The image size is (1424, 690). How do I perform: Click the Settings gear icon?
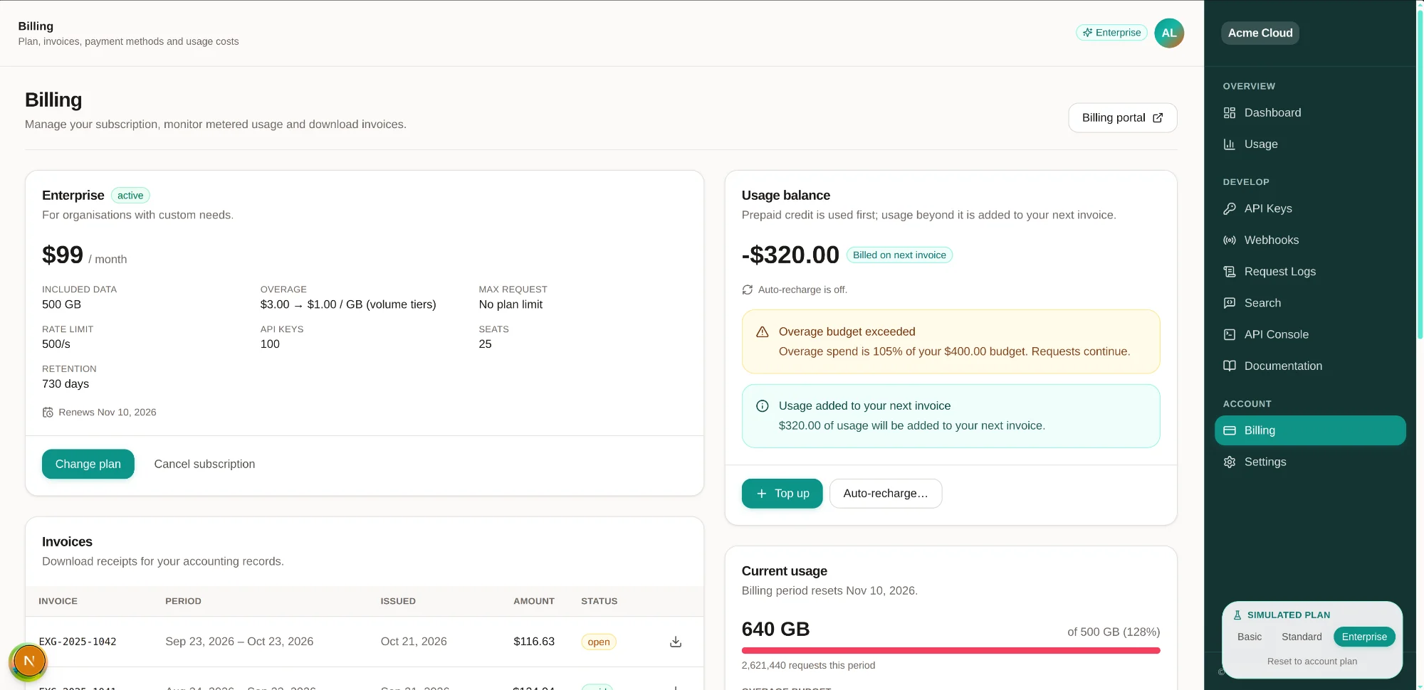tap(1229, 462)
